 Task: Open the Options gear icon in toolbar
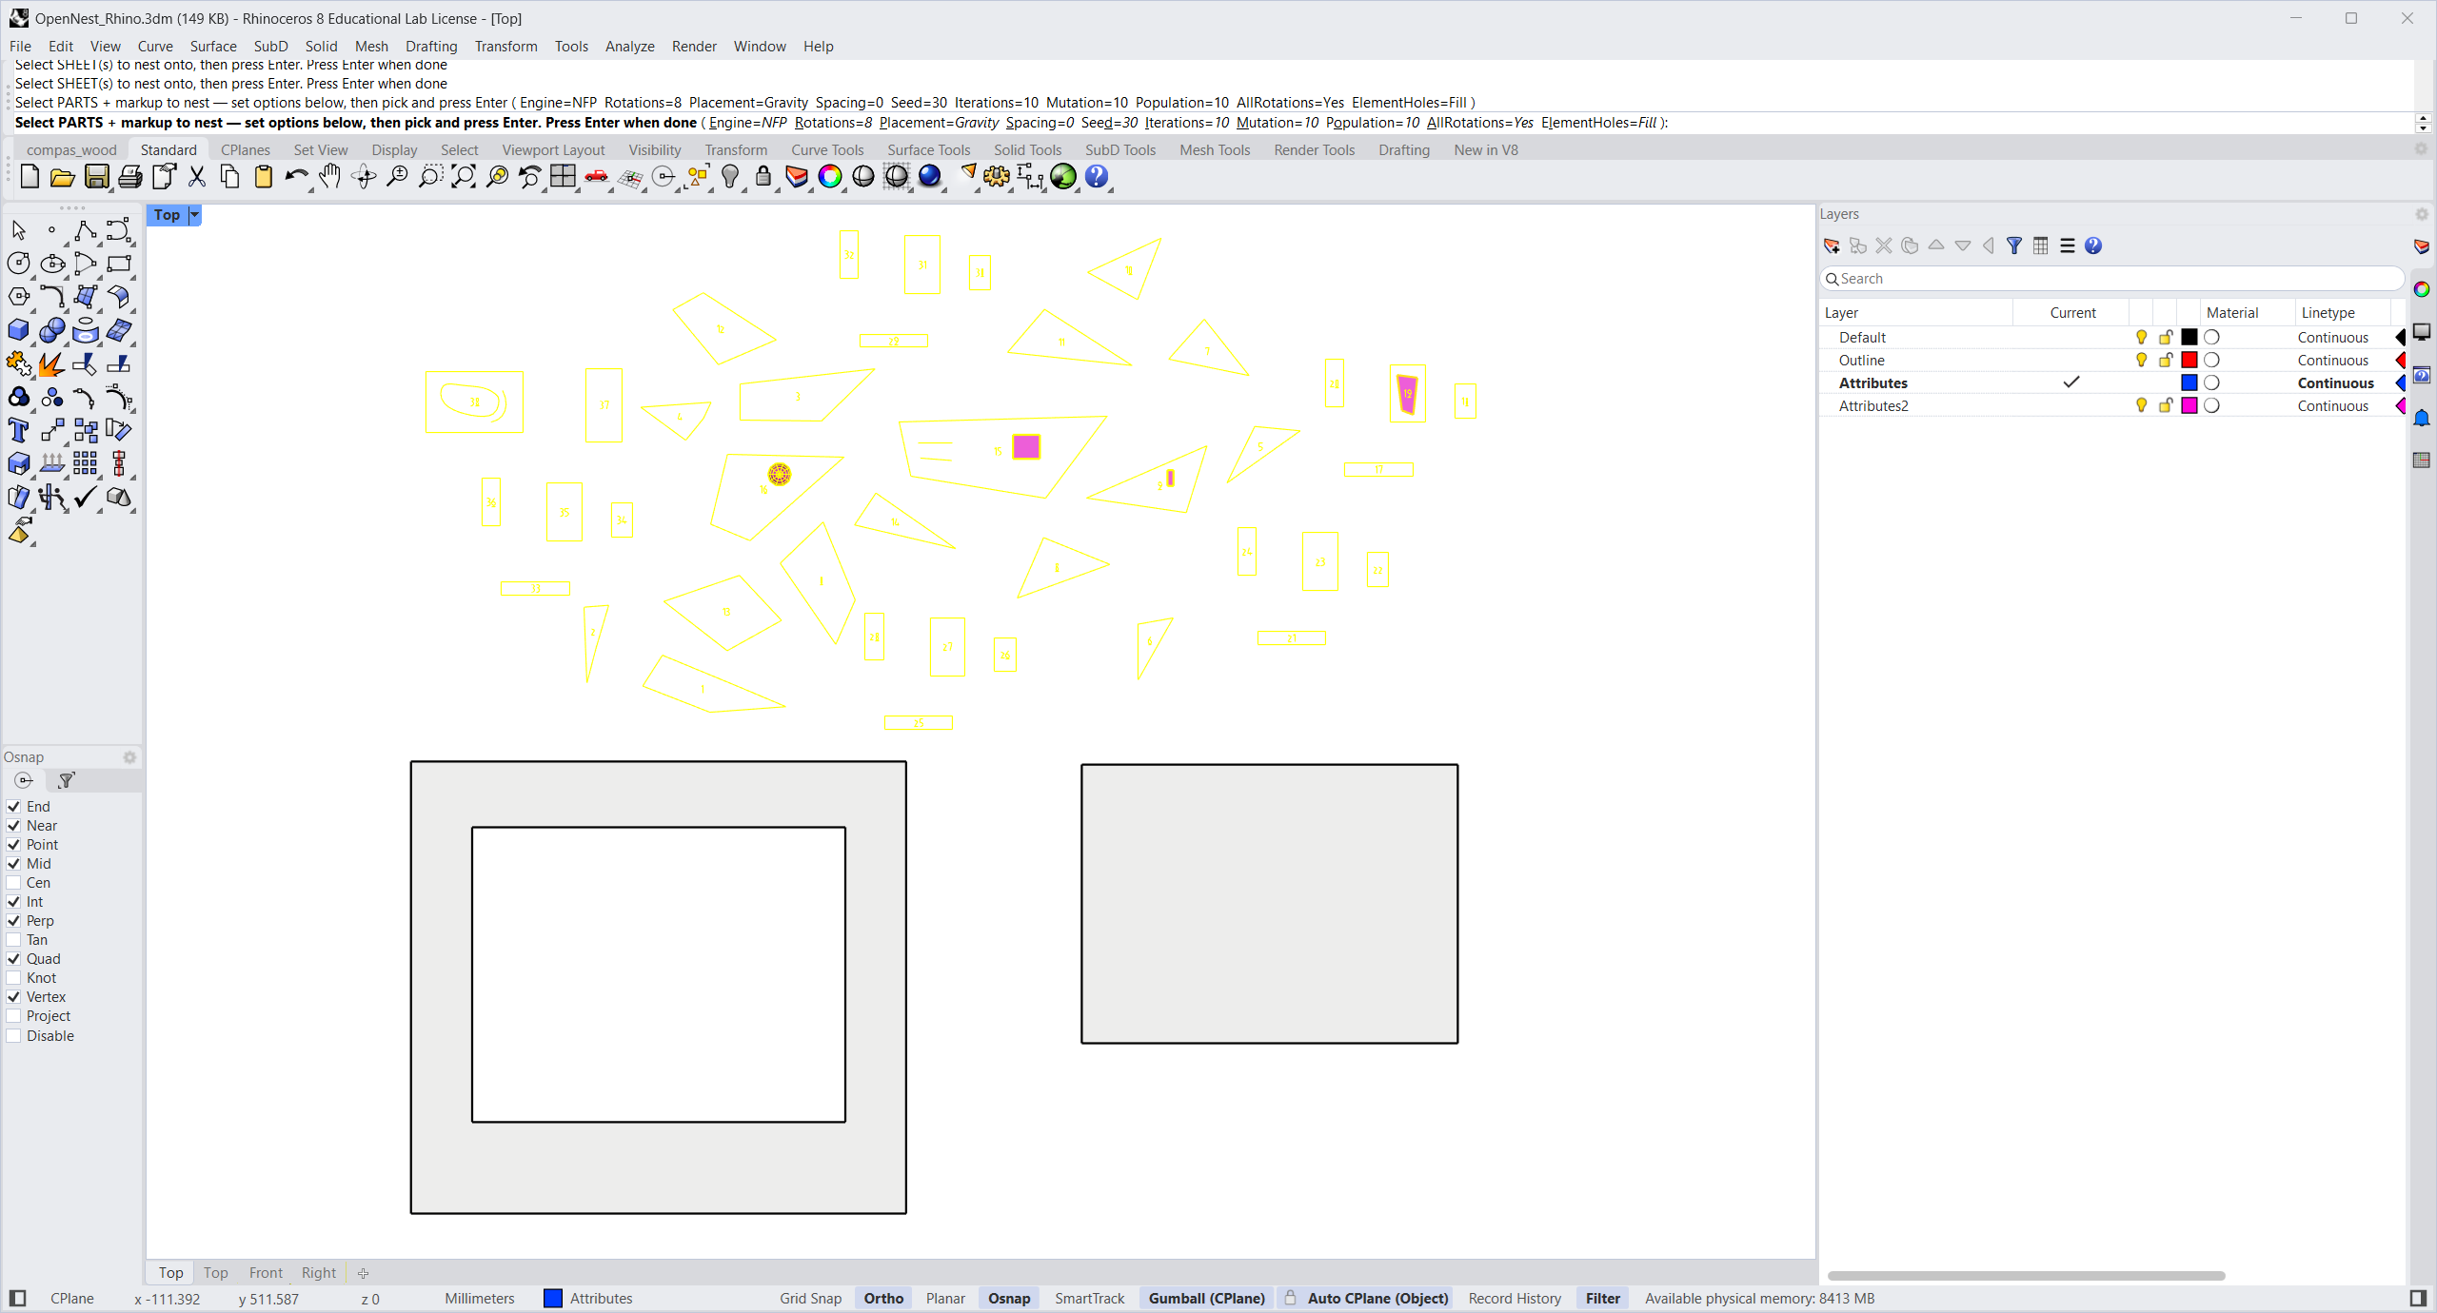(x=997, y=177)
